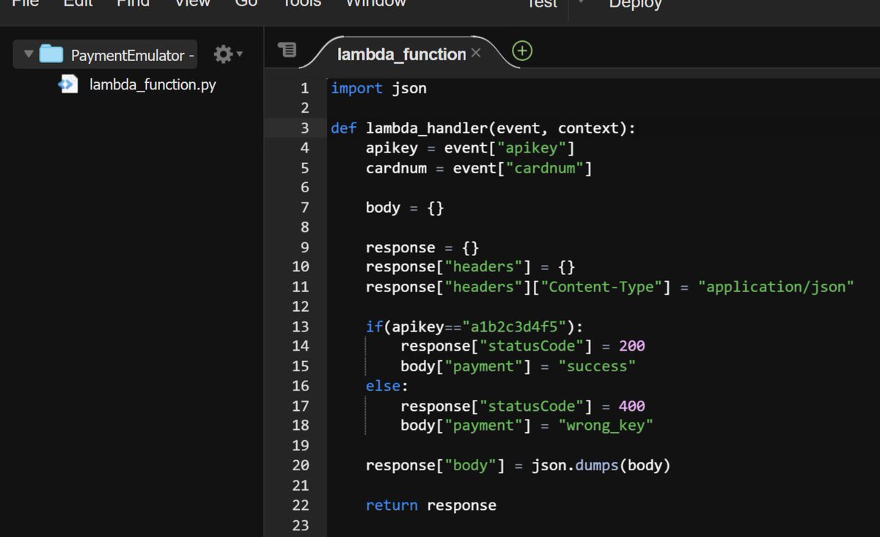Screen dimensions: 880x537
Task: Click the "a1b2c3d4f5" API key string
Action: 514,326
